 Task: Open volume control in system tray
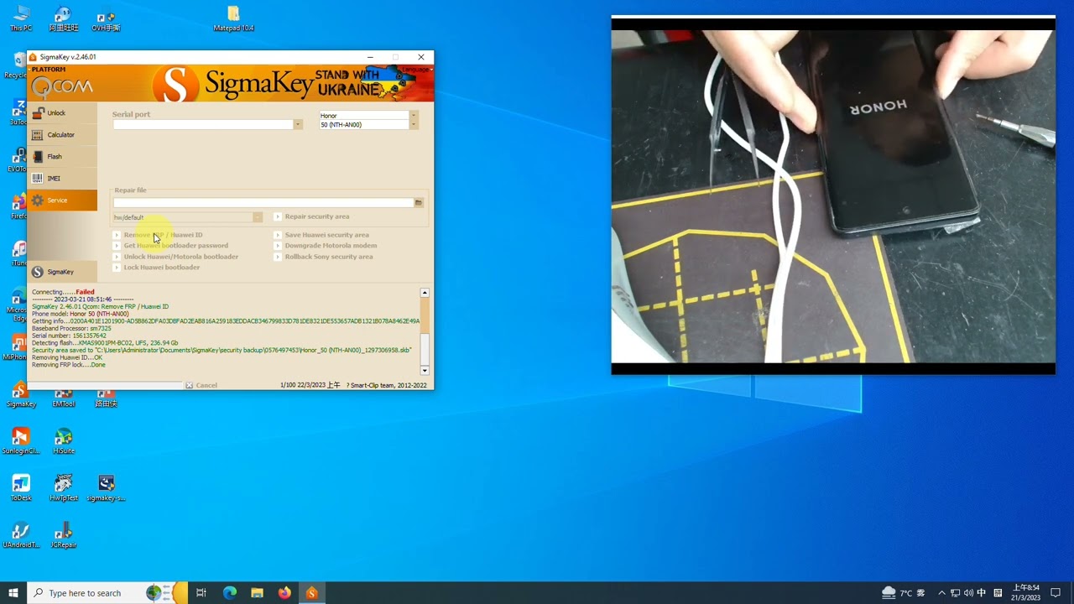click(968, 593)
